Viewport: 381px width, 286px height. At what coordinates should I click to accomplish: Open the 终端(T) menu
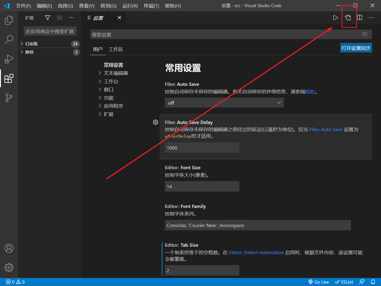tap(151, 6)
